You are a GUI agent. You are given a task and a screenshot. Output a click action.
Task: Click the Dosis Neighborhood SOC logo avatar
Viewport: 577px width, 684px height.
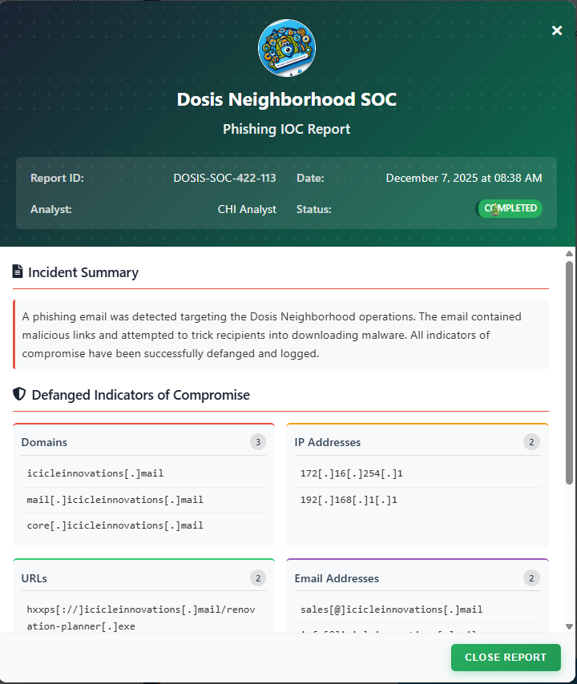[287, 48]
